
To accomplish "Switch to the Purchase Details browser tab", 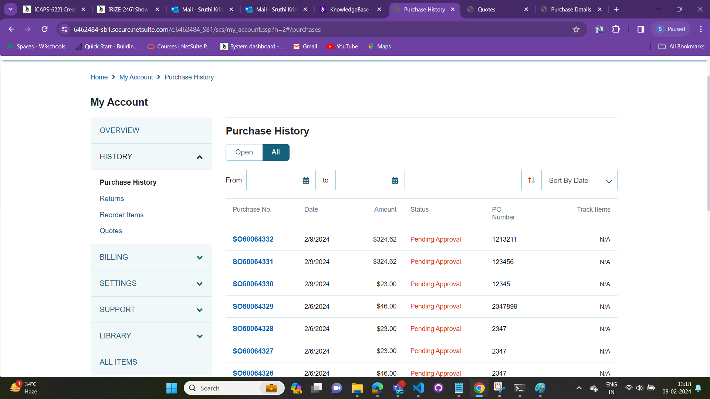I will [571, 10].
